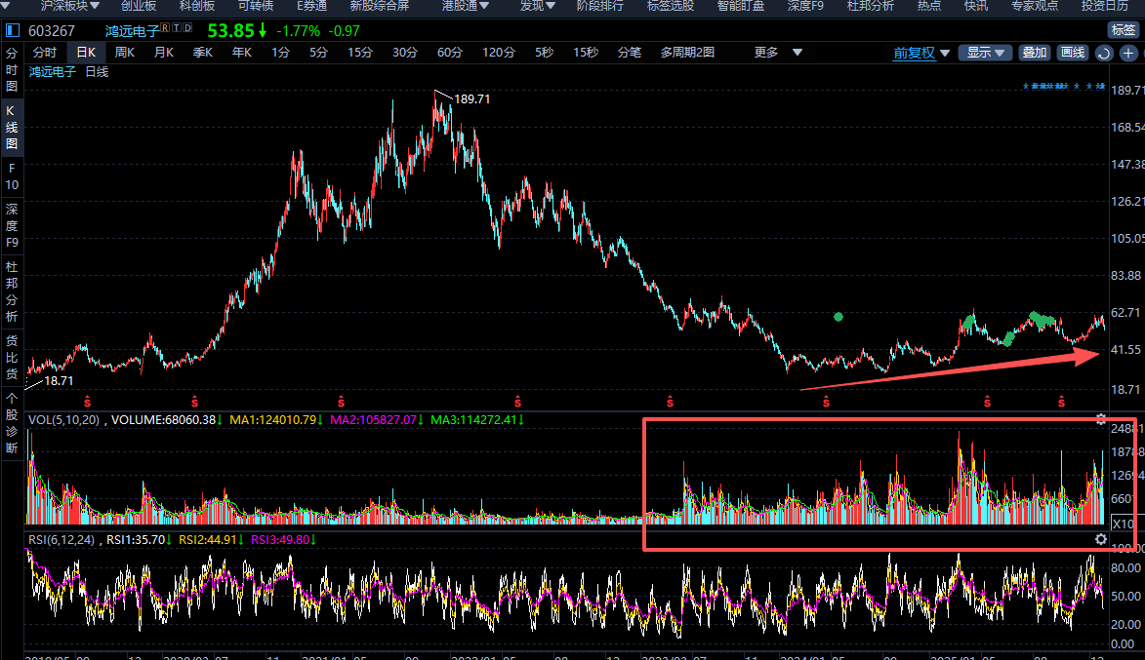This screenshot has height=660, width=1145.
Task: Switch to 月K period
Action: coord(164,53)
